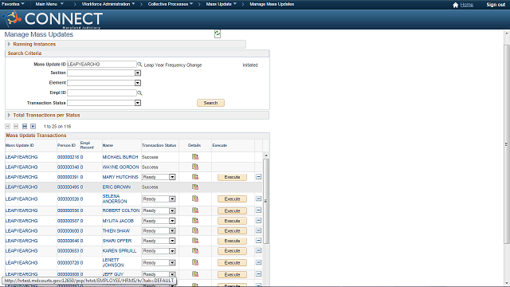The width and height of the screenshot is (510, 287).
Task: Open details icon for MARY HUTCHINS
Action: tap(194, 177)
